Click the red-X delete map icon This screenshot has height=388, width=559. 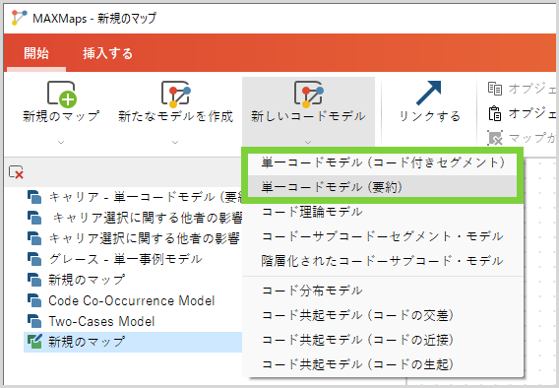pyautogui.click(x=16, y=172)
